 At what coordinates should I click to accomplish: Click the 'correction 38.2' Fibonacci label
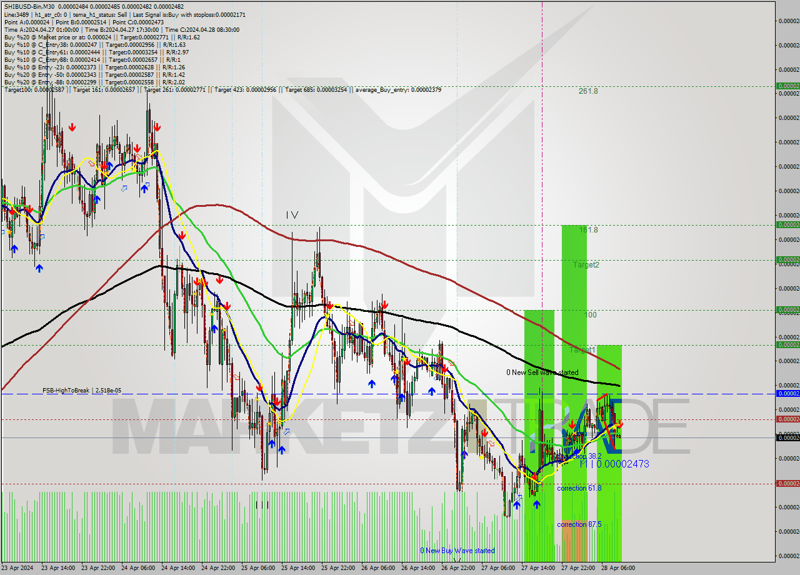(x=579, y=456)
